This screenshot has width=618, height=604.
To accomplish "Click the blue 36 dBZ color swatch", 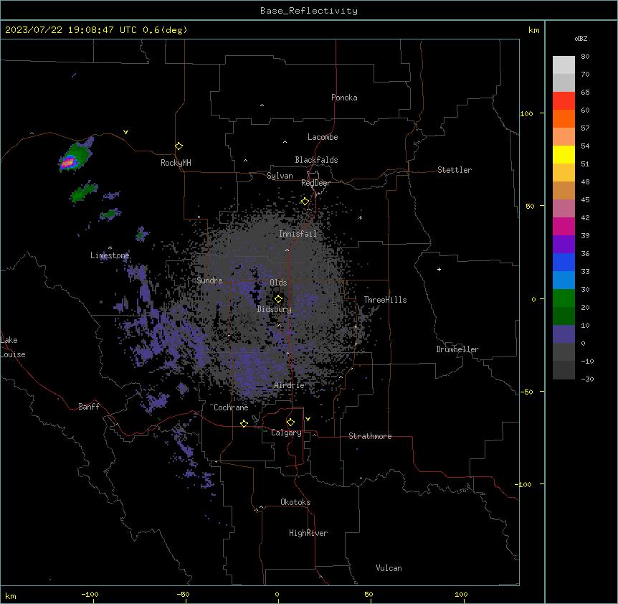I will [x=564, y=262].
